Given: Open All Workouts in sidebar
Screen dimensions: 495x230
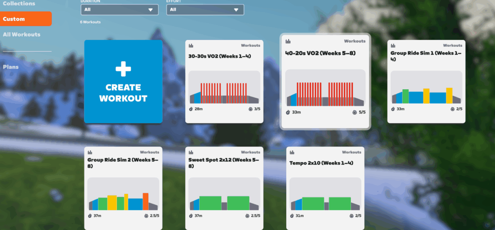Looking at the screenshot, I should [22, 35].
